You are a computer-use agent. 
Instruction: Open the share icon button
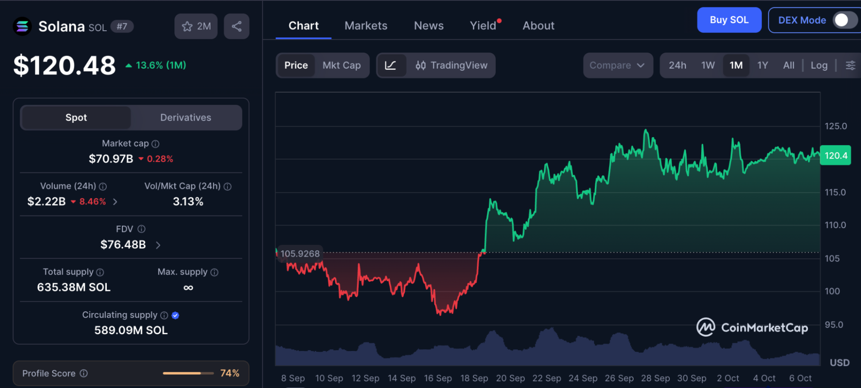click(x=236, y=26)
